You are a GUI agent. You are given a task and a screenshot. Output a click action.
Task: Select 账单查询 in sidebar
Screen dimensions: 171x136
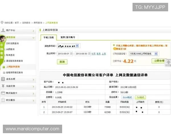10,55
